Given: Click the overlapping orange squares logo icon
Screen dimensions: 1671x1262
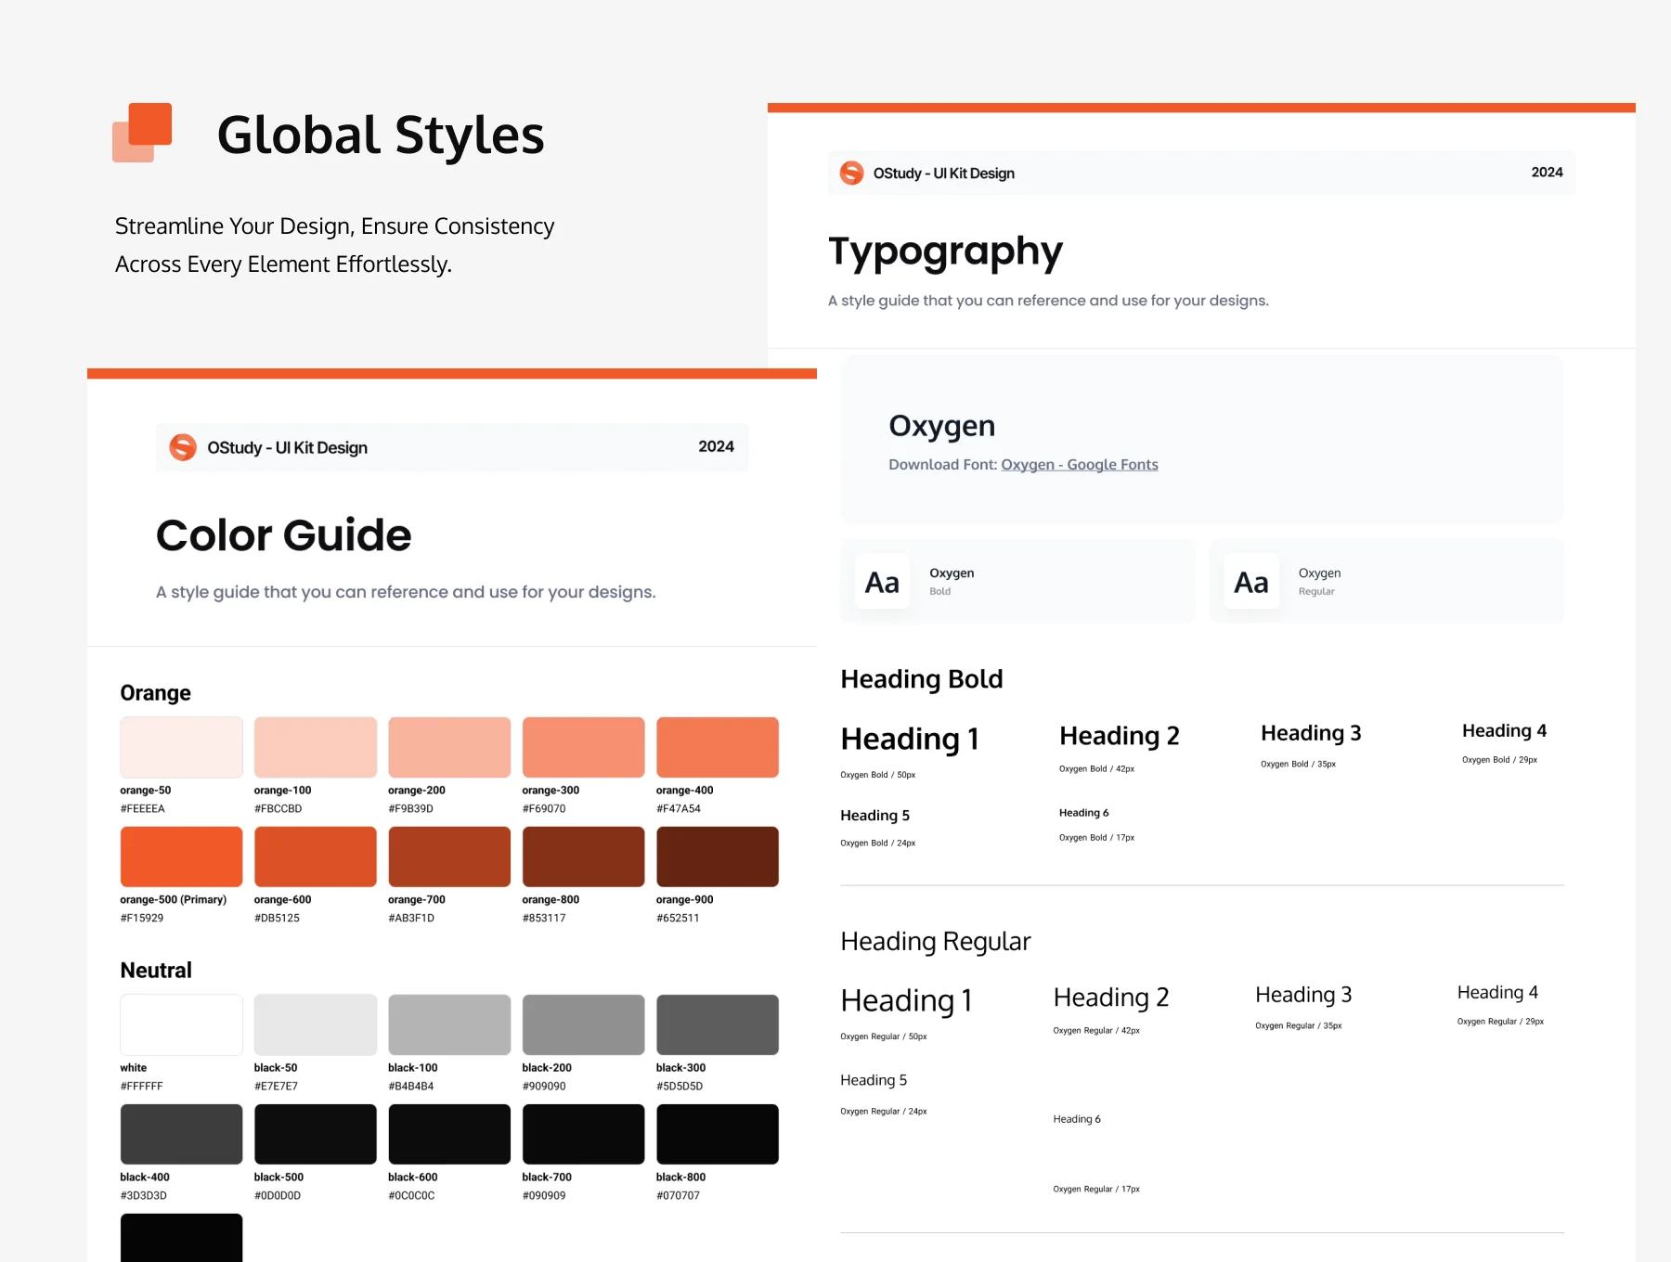Looking at the screenshot, I should tap(142, 133).
